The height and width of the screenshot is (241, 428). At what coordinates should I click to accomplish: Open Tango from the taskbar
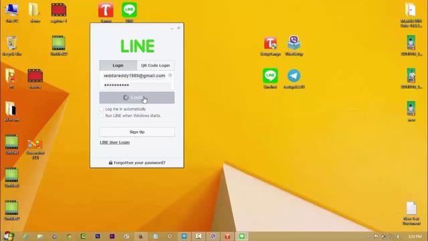click(x=227, y=236)
